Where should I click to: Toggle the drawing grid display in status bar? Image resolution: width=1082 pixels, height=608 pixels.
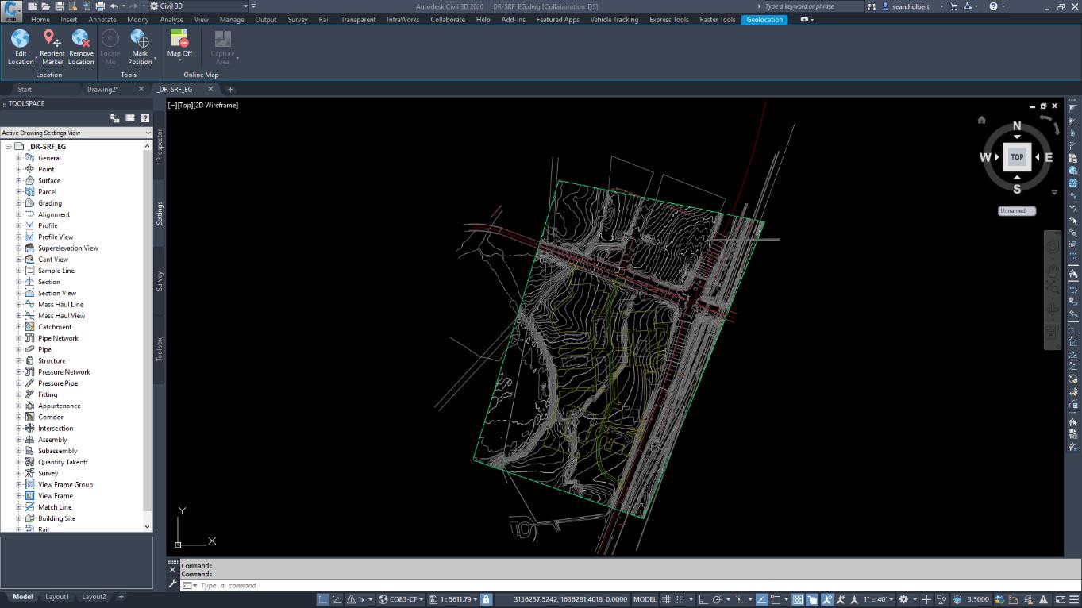coord(667,599)
